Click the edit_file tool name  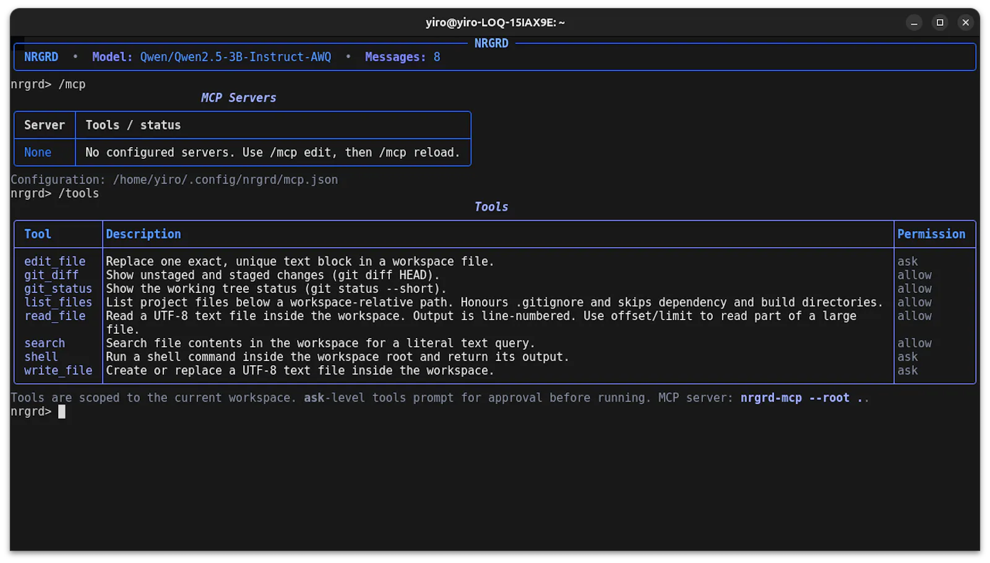(x=55, y=261)
